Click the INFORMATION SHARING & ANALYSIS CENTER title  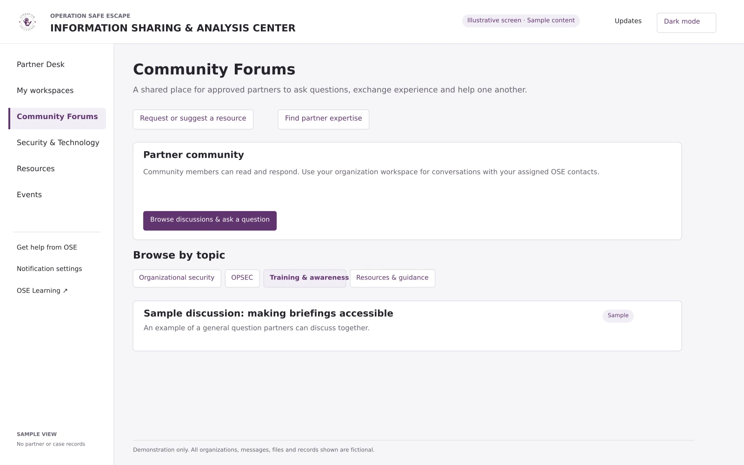coord(173,28)
